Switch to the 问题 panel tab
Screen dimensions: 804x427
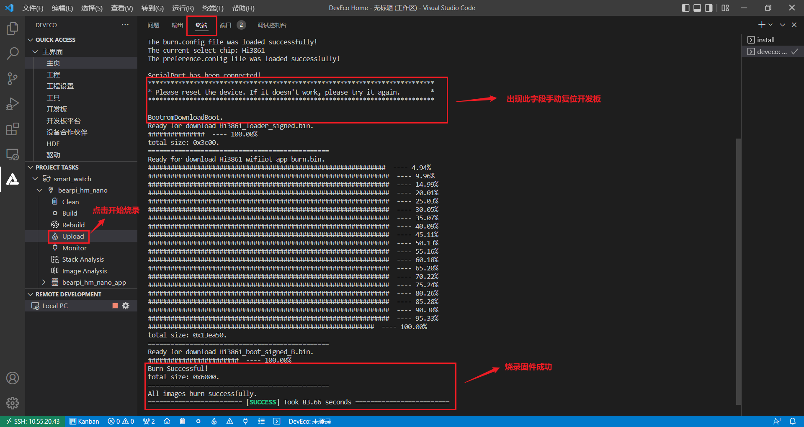tap(153, 25)
